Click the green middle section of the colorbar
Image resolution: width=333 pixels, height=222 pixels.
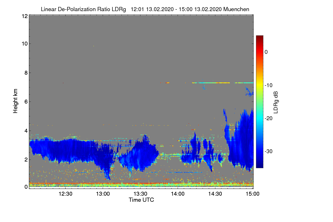pos(259,102)
